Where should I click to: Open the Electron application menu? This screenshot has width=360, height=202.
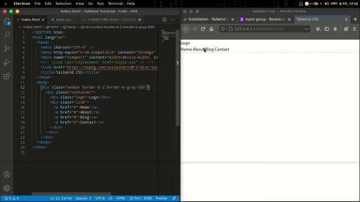point(22,4)
